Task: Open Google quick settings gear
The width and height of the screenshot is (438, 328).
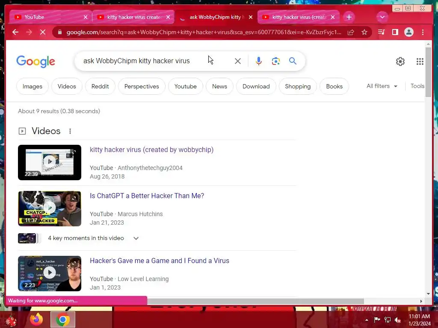Action: (x=400, y=61)
